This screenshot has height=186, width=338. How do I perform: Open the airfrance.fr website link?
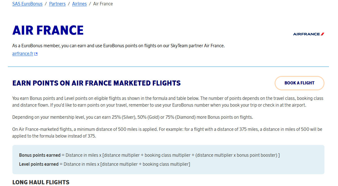click(23, 53)
